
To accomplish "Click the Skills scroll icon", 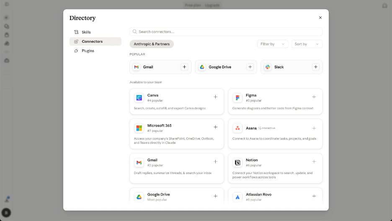I will point(76,32).
